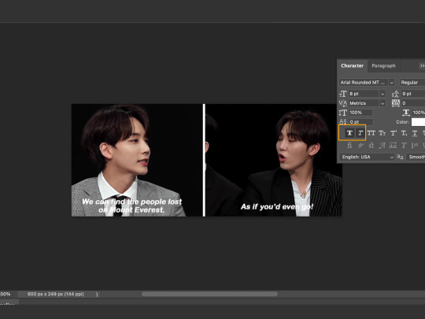Click the font size icon

click(343, 94)
